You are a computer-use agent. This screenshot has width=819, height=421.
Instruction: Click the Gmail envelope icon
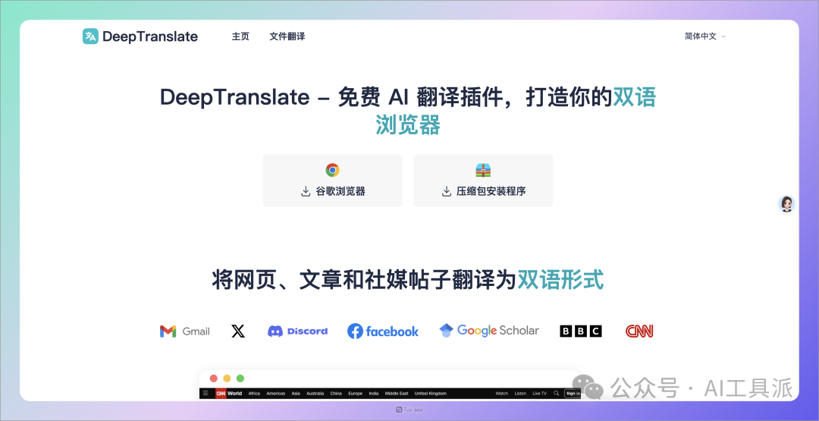[168, 331]
